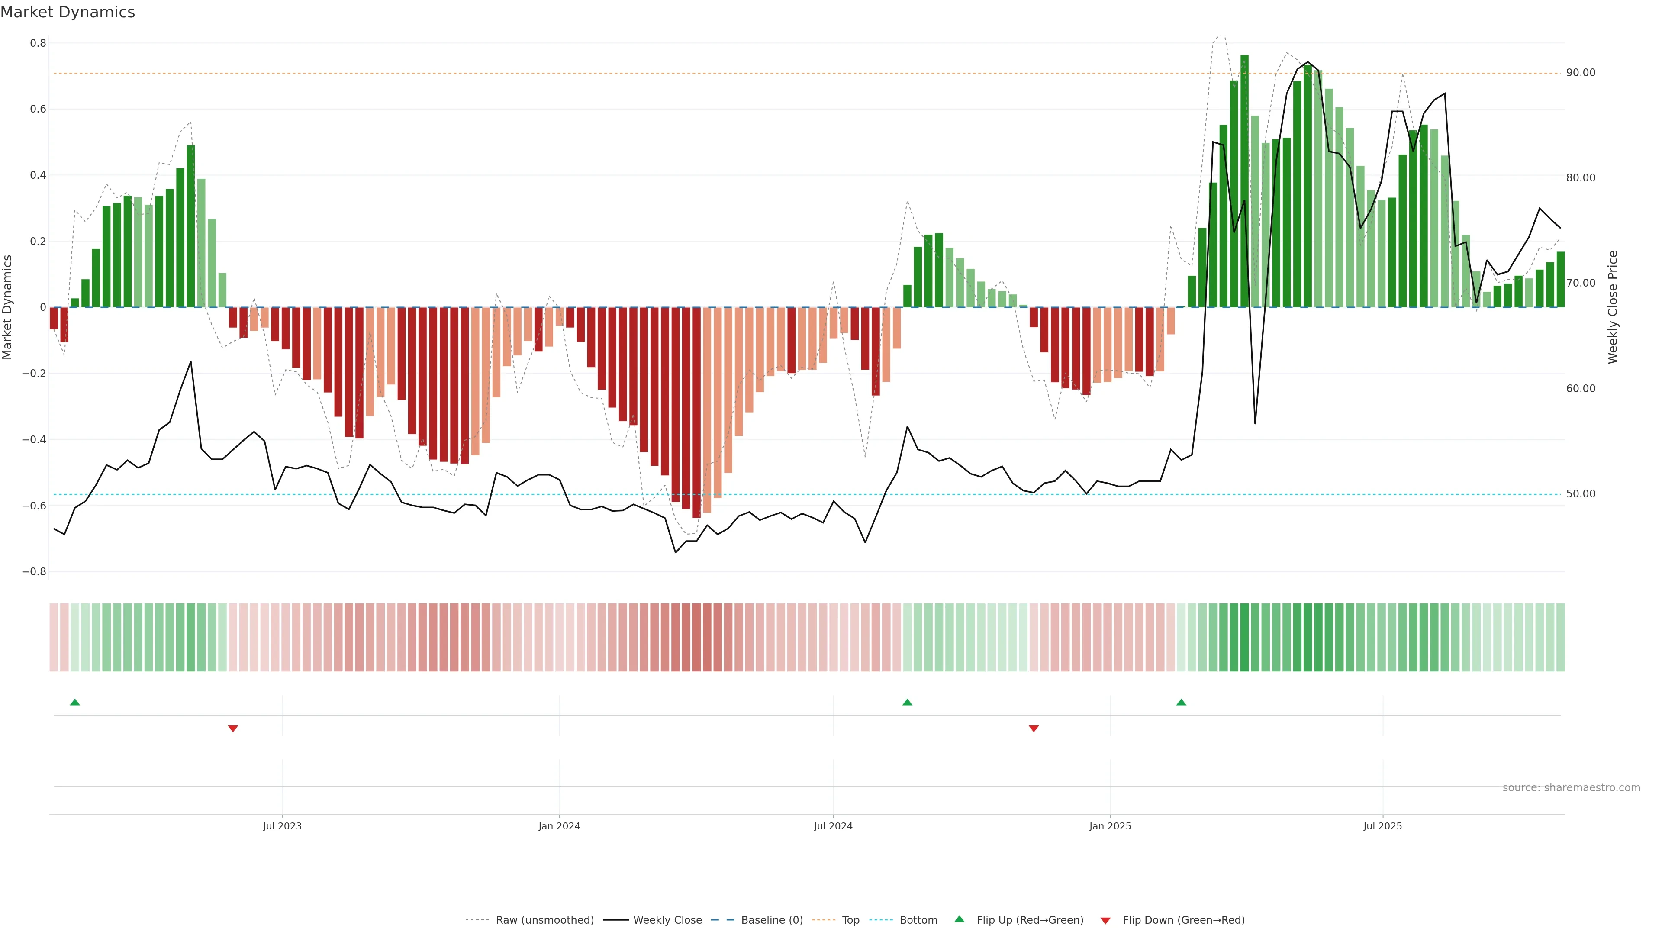Click the flip-up marker near Aug 2024
The height and width of the screenshot is (935, 1662).
click(x=907, y=702)
